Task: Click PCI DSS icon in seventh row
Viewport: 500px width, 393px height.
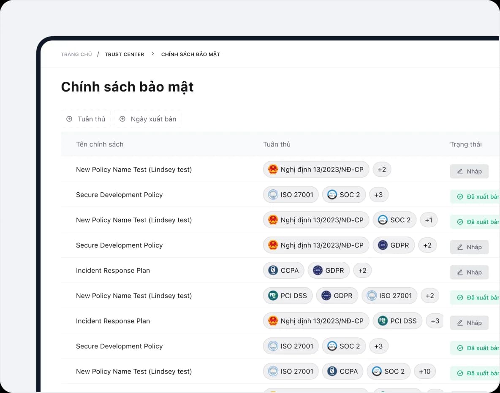Action: [x=383, y=321]
